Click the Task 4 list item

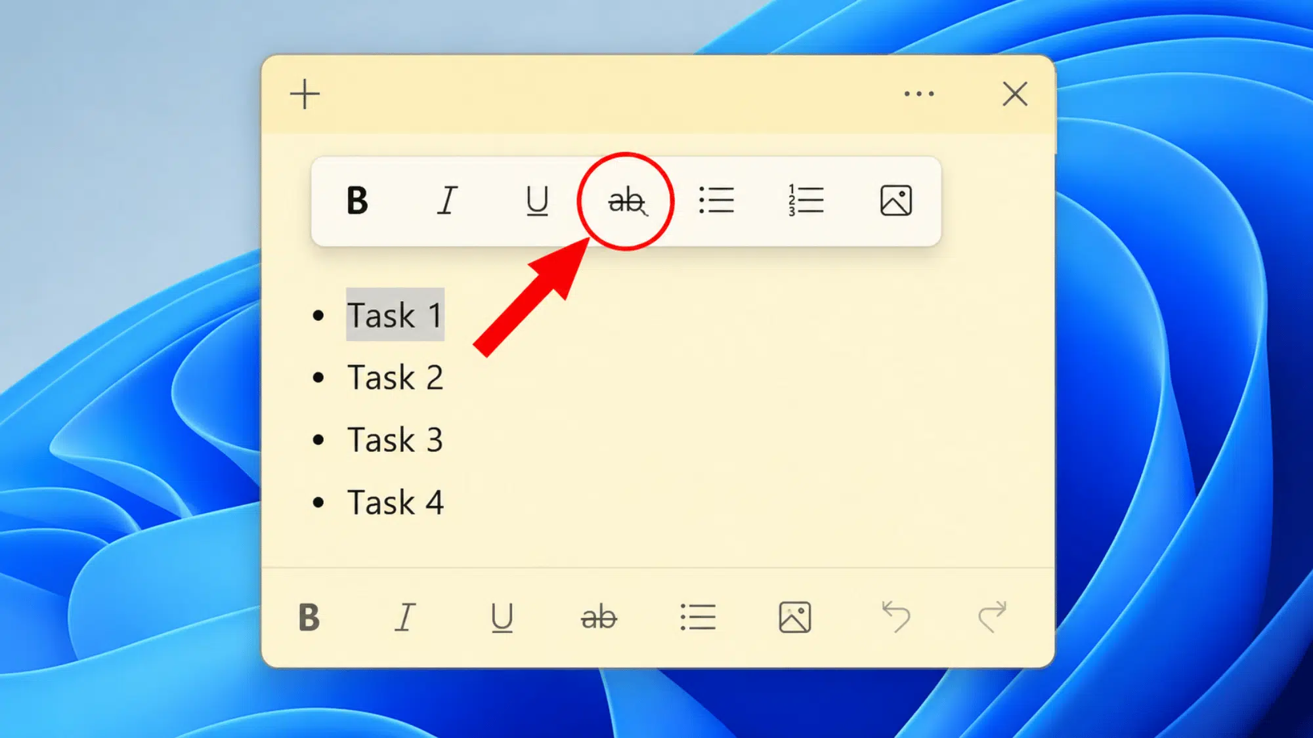pos(395,503)
